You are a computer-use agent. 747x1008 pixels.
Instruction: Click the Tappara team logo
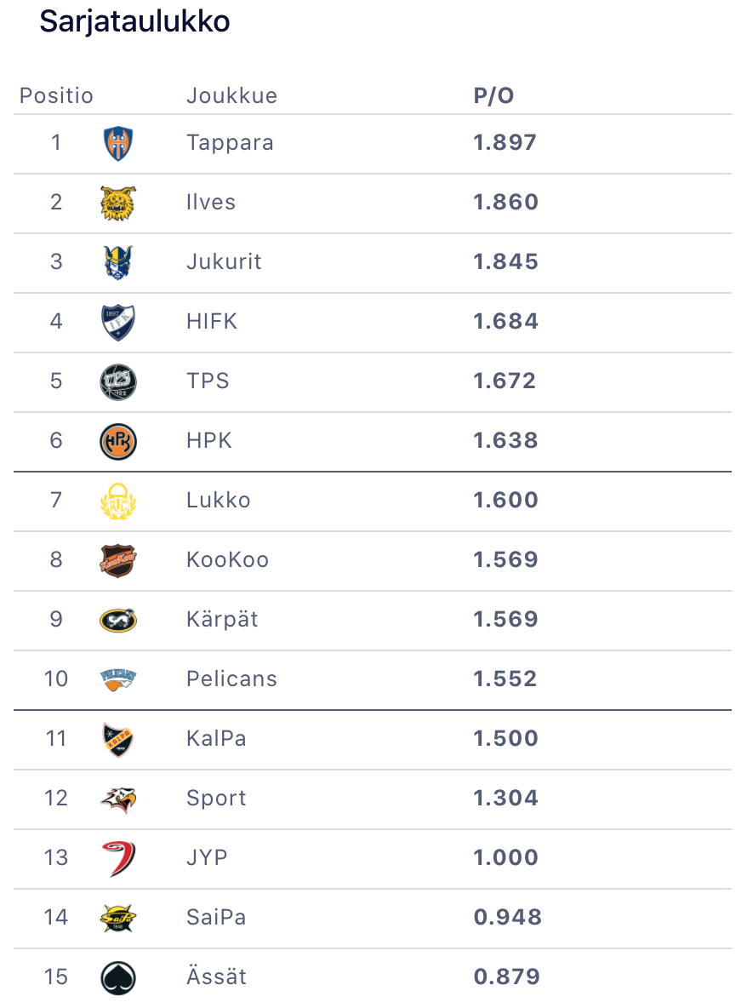coord(117,143)
